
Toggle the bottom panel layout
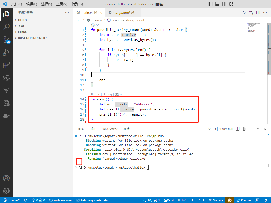click(217, 4)
